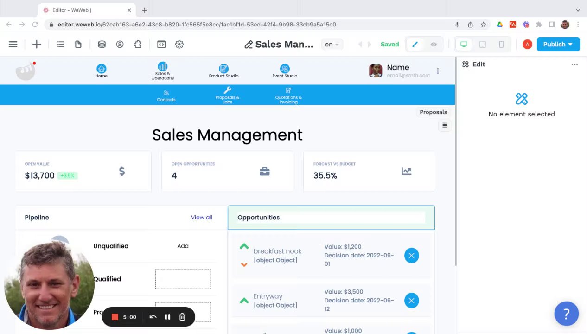587x334 pixels.
Task: Click the Opportunities section header
Action: 331,218
